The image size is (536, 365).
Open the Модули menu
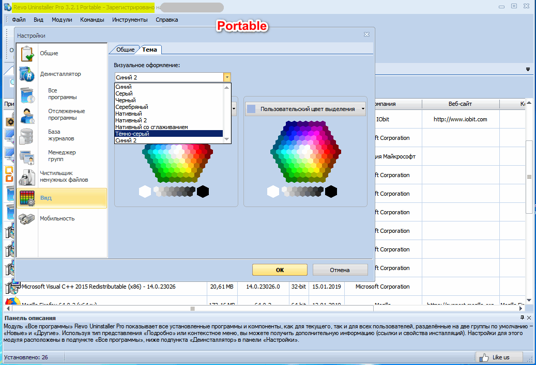[x=62, y=20]
